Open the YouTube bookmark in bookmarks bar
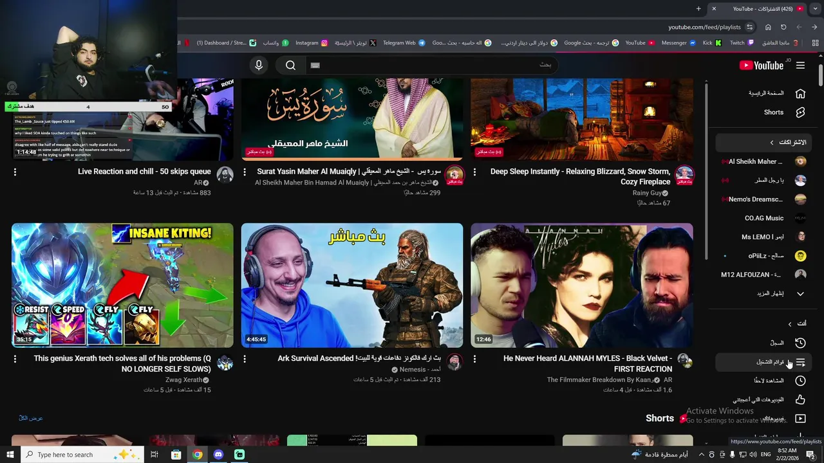Screen dimensions: 824x463 640,43
